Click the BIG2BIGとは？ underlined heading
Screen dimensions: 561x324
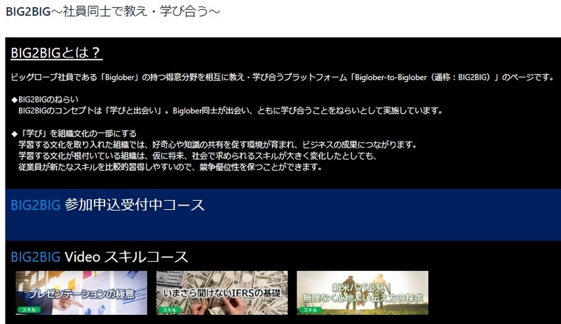57,53
